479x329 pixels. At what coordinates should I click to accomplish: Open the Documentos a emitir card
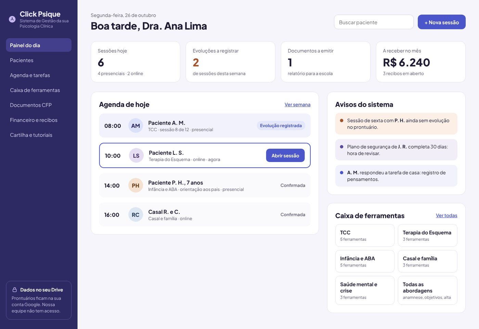coord(326,62)
